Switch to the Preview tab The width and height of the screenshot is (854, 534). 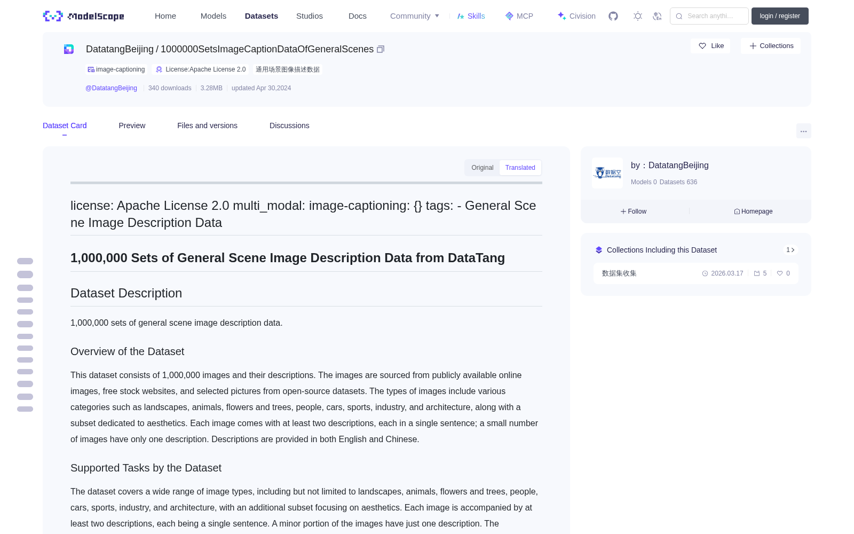[132, 125]
